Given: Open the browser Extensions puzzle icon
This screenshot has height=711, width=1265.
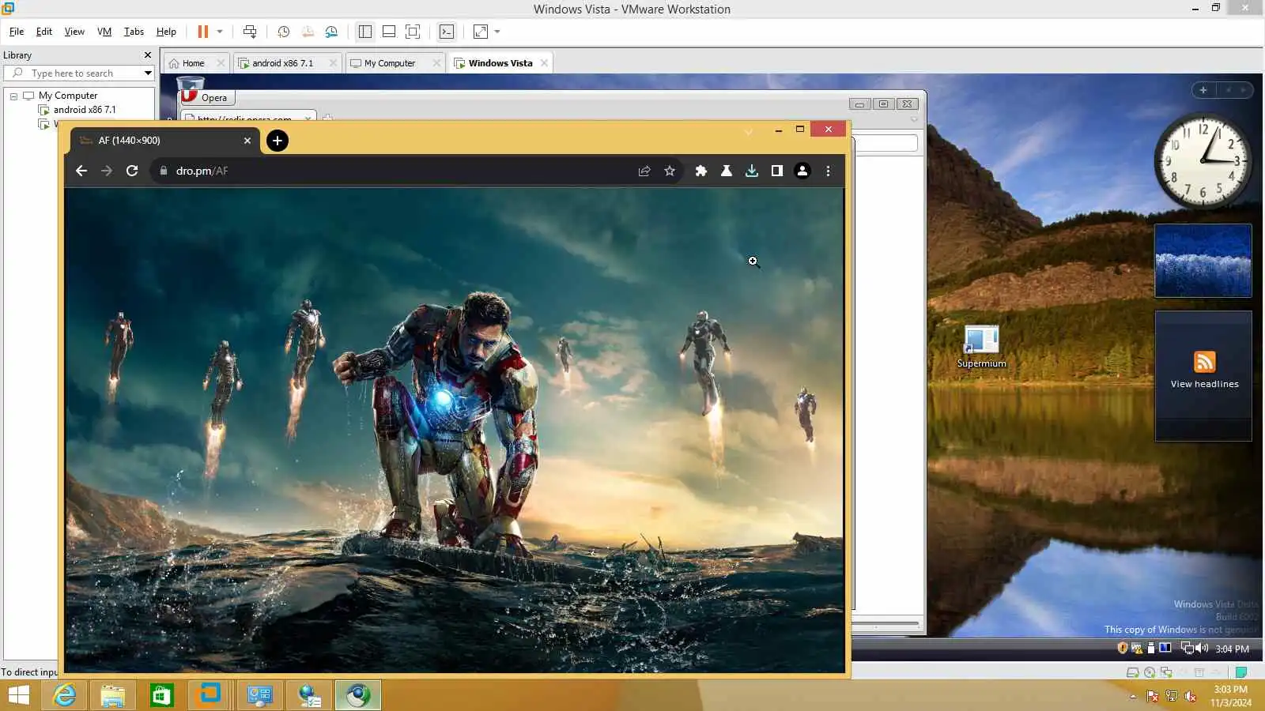Looking at the screenshot, I should 700,171.
